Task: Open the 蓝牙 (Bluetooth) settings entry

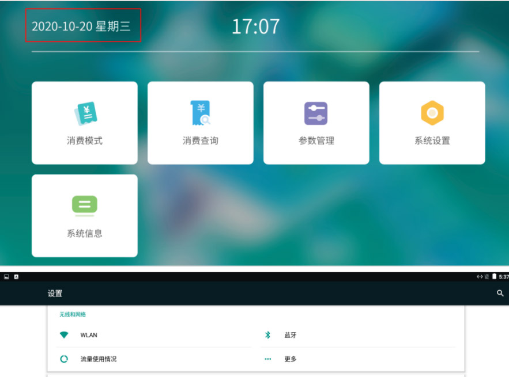Action: click(x=291, y=335)
